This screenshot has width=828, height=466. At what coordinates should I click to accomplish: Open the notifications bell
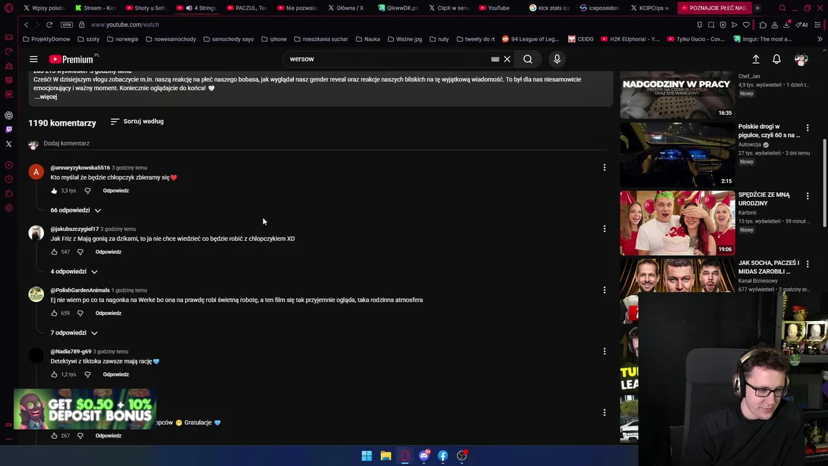[x=777, y=59]
